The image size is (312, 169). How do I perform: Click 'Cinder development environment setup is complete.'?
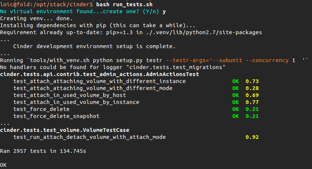94,46
